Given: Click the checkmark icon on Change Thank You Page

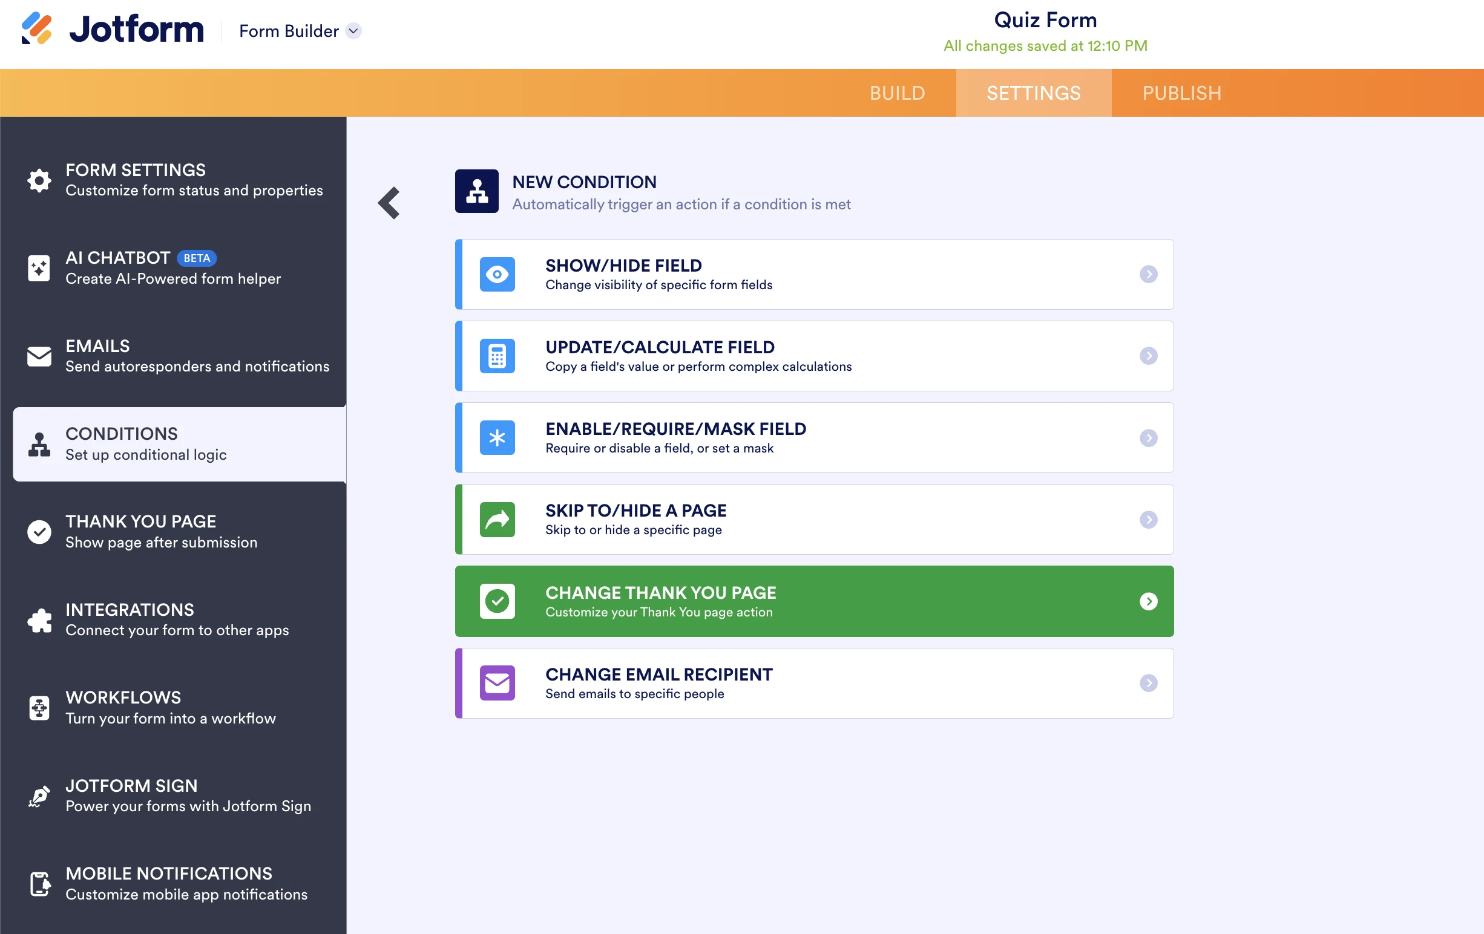Looking at the screenshot, I should [x=497, y=601].
